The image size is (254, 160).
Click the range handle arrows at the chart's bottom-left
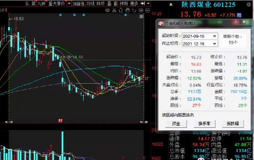pos(9,122)
